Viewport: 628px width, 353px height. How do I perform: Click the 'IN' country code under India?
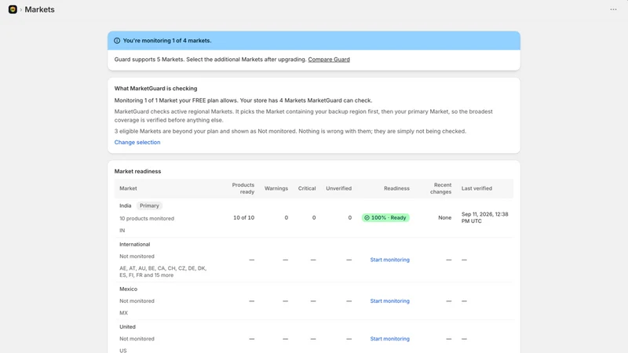coord(122,231)
